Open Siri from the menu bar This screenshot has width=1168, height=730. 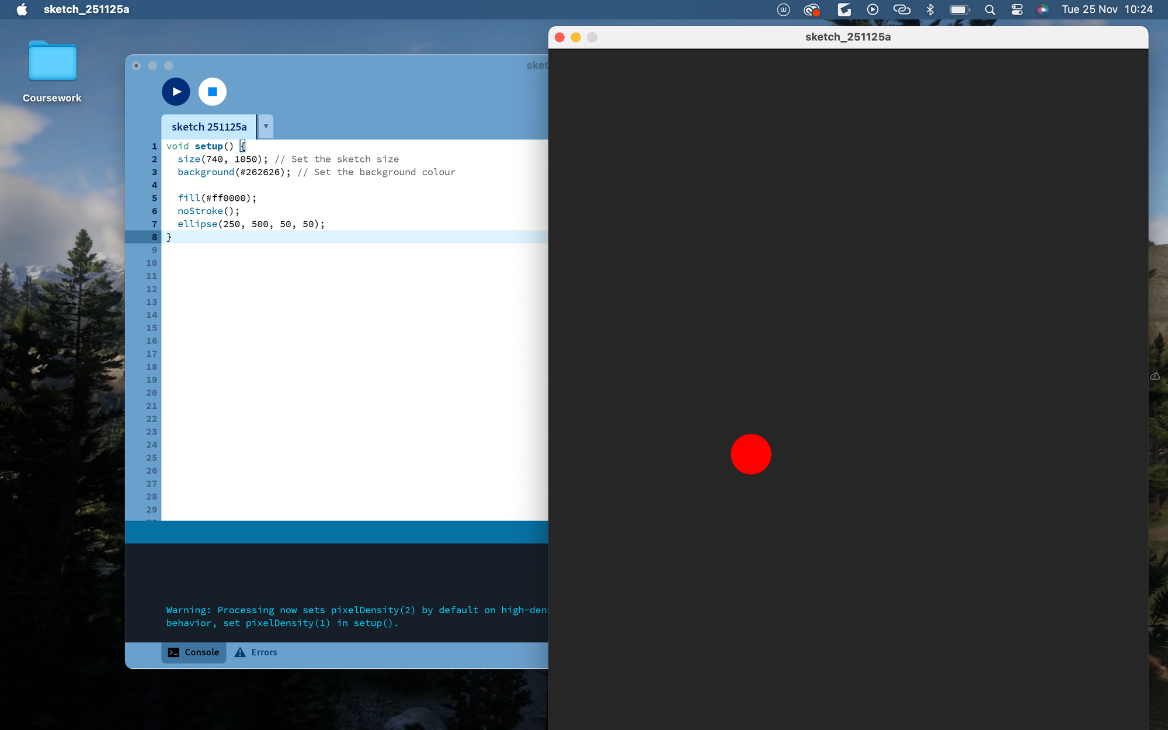(1042, 9)
